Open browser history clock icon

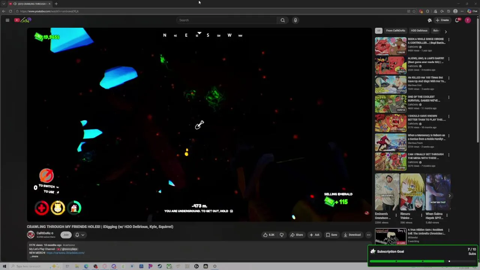448,11
